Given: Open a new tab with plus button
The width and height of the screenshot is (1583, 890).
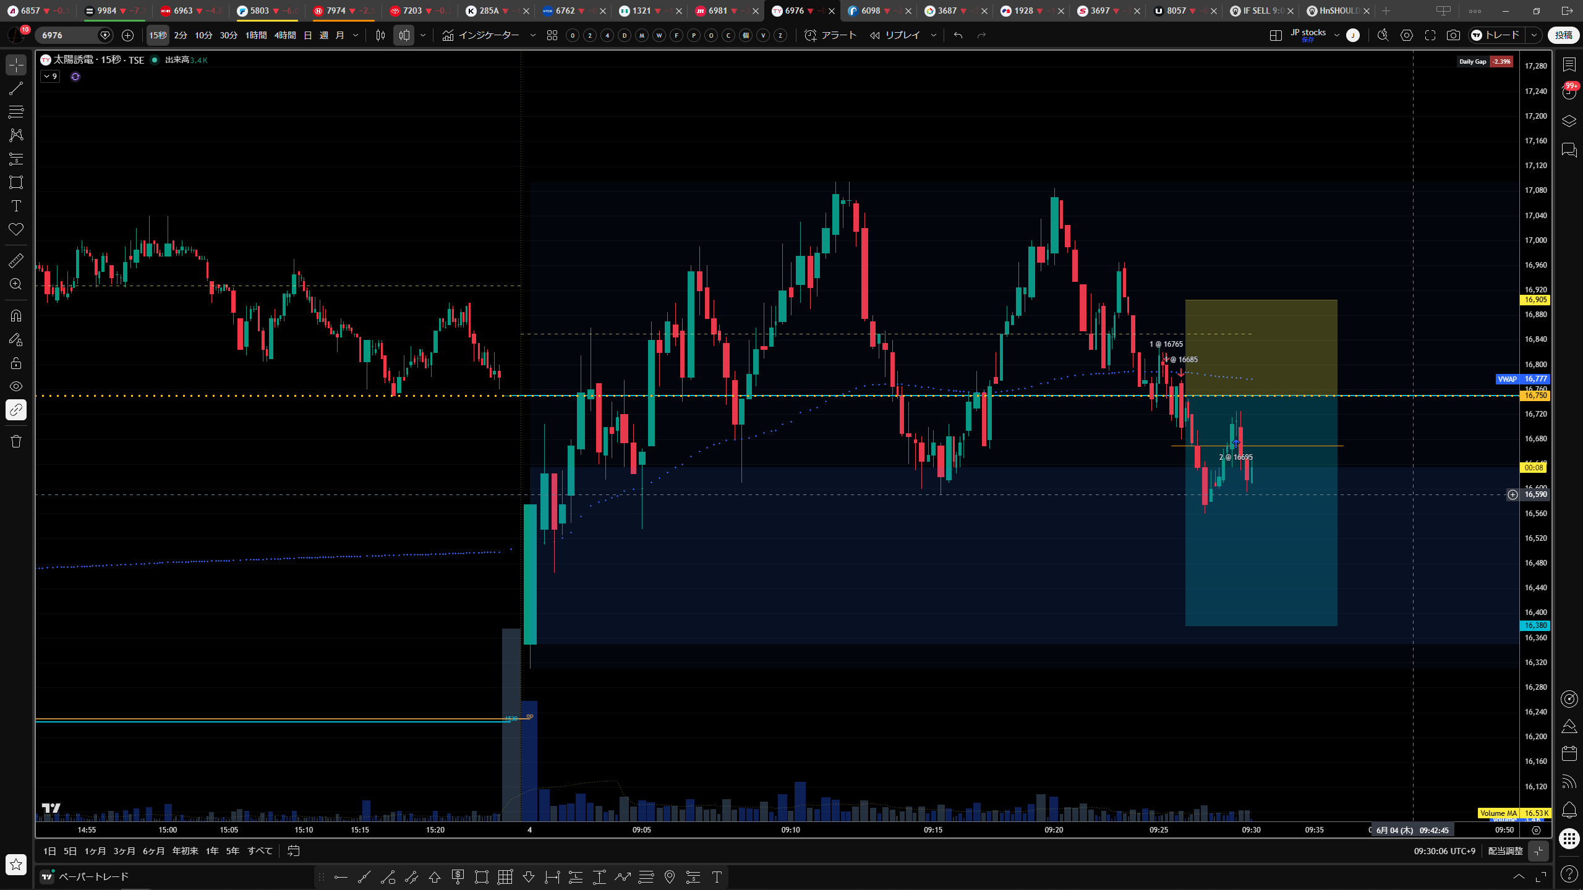Looking at the screenshot, I should click(1386, 11).
